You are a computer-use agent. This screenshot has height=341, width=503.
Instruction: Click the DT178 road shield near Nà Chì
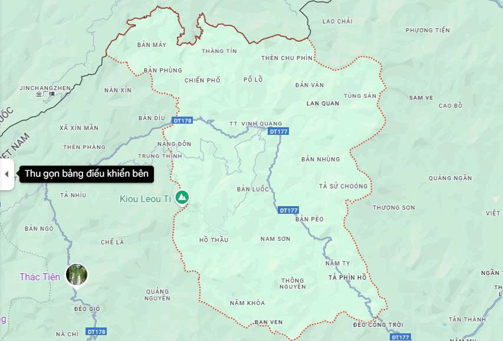click(x=96, y=332)
